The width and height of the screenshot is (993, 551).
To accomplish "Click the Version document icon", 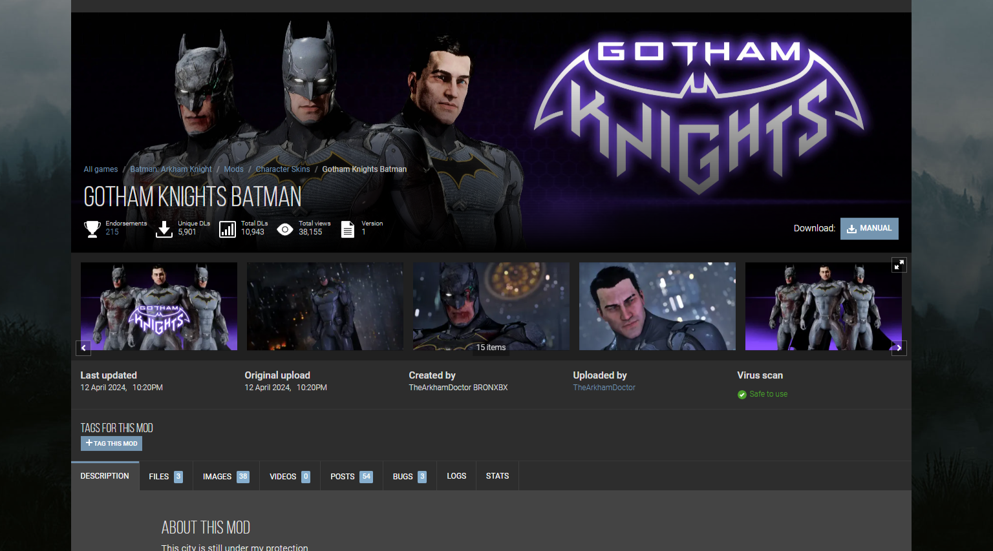I will (347, 228).
